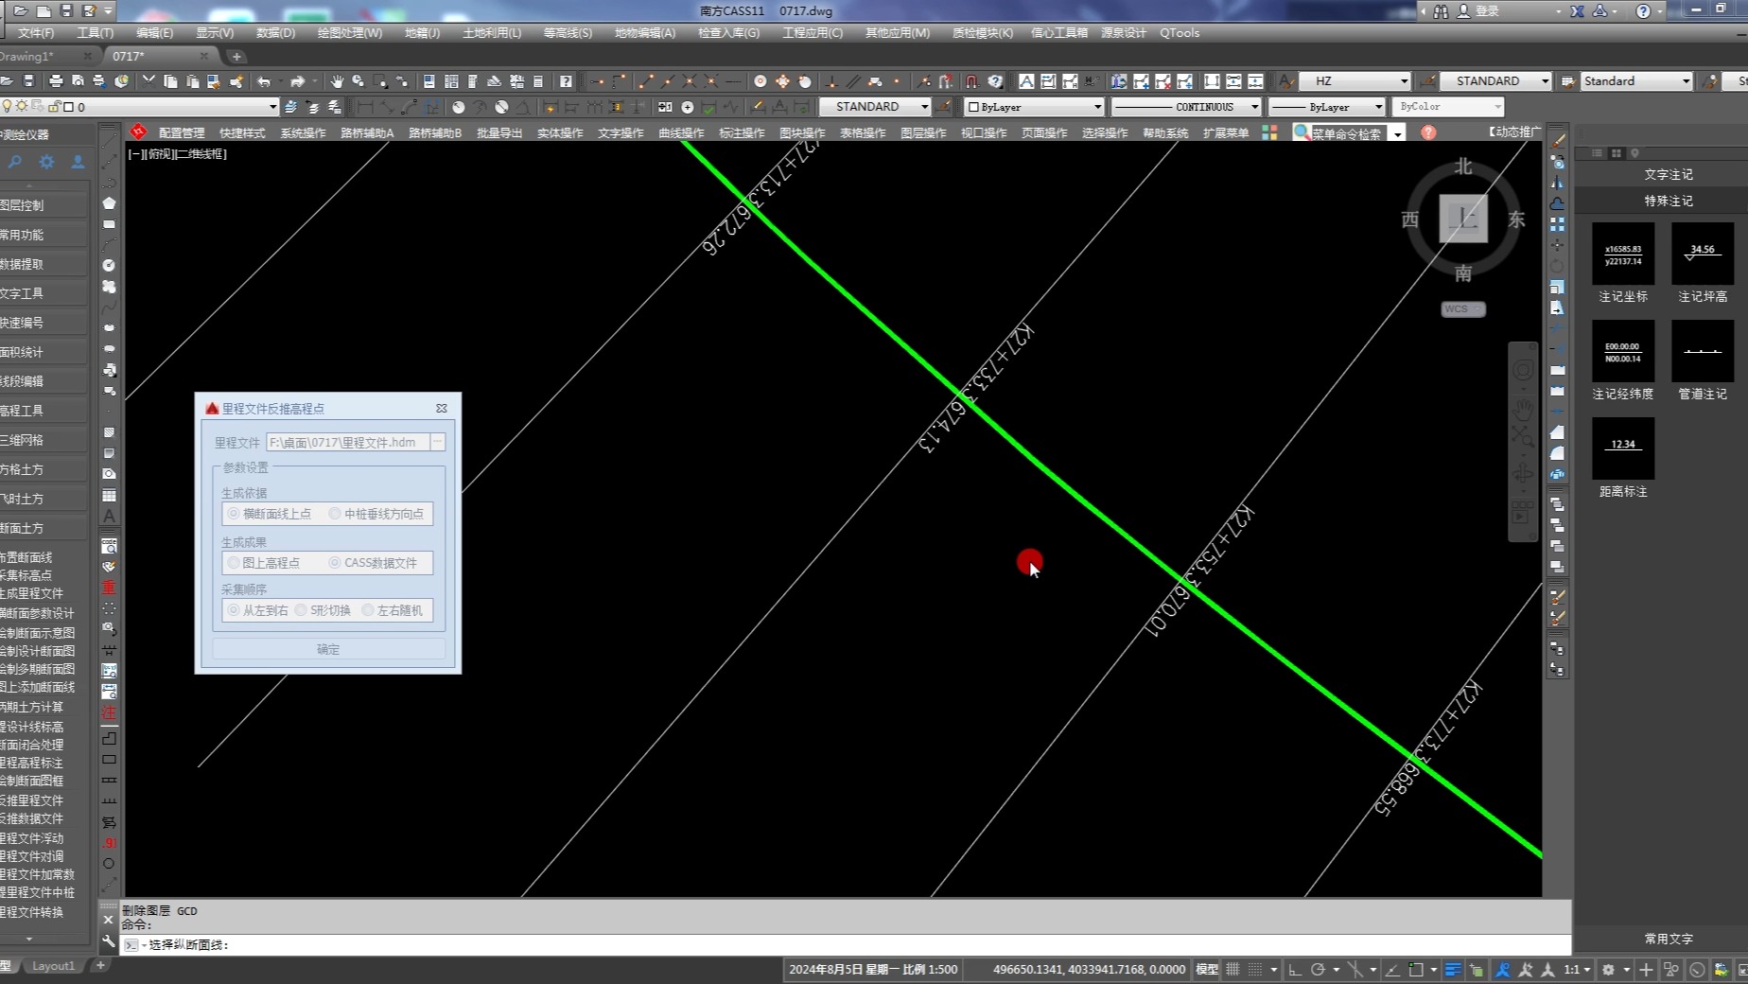The height and width of the screenshot is (984, 1748).
Task: Open the 绘图处理(W) menu
Action: coord(350,32)
